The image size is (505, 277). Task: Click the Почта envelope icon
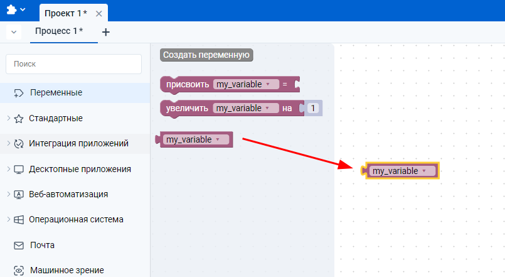[x=19, y=246]
